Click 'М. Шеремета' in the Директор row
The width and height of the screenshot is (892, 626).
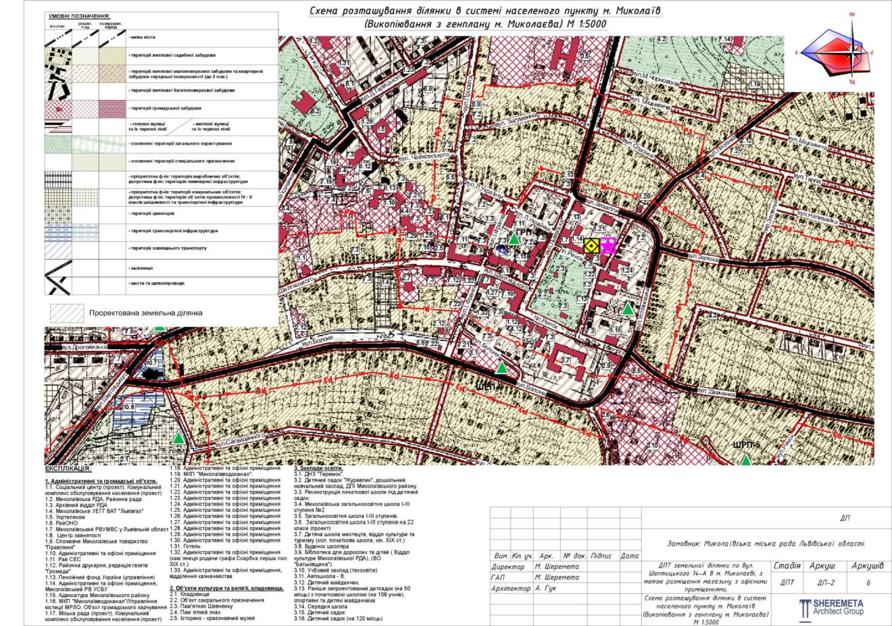pyautogui.click(x=557, y=567)
